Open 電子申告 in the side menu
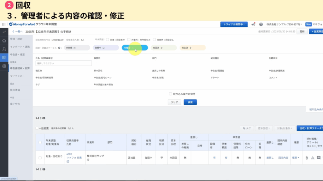Viewport: 323px width, 181px height. click(x=15, y=103)
